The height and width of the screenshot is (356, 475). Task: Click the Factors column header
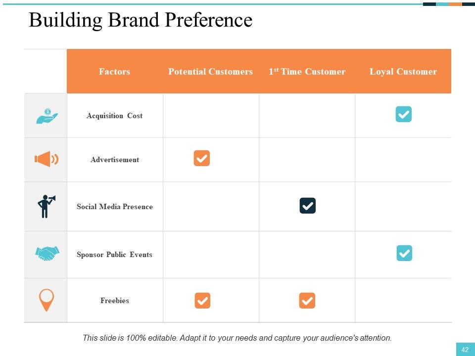(x=114, y=72)
